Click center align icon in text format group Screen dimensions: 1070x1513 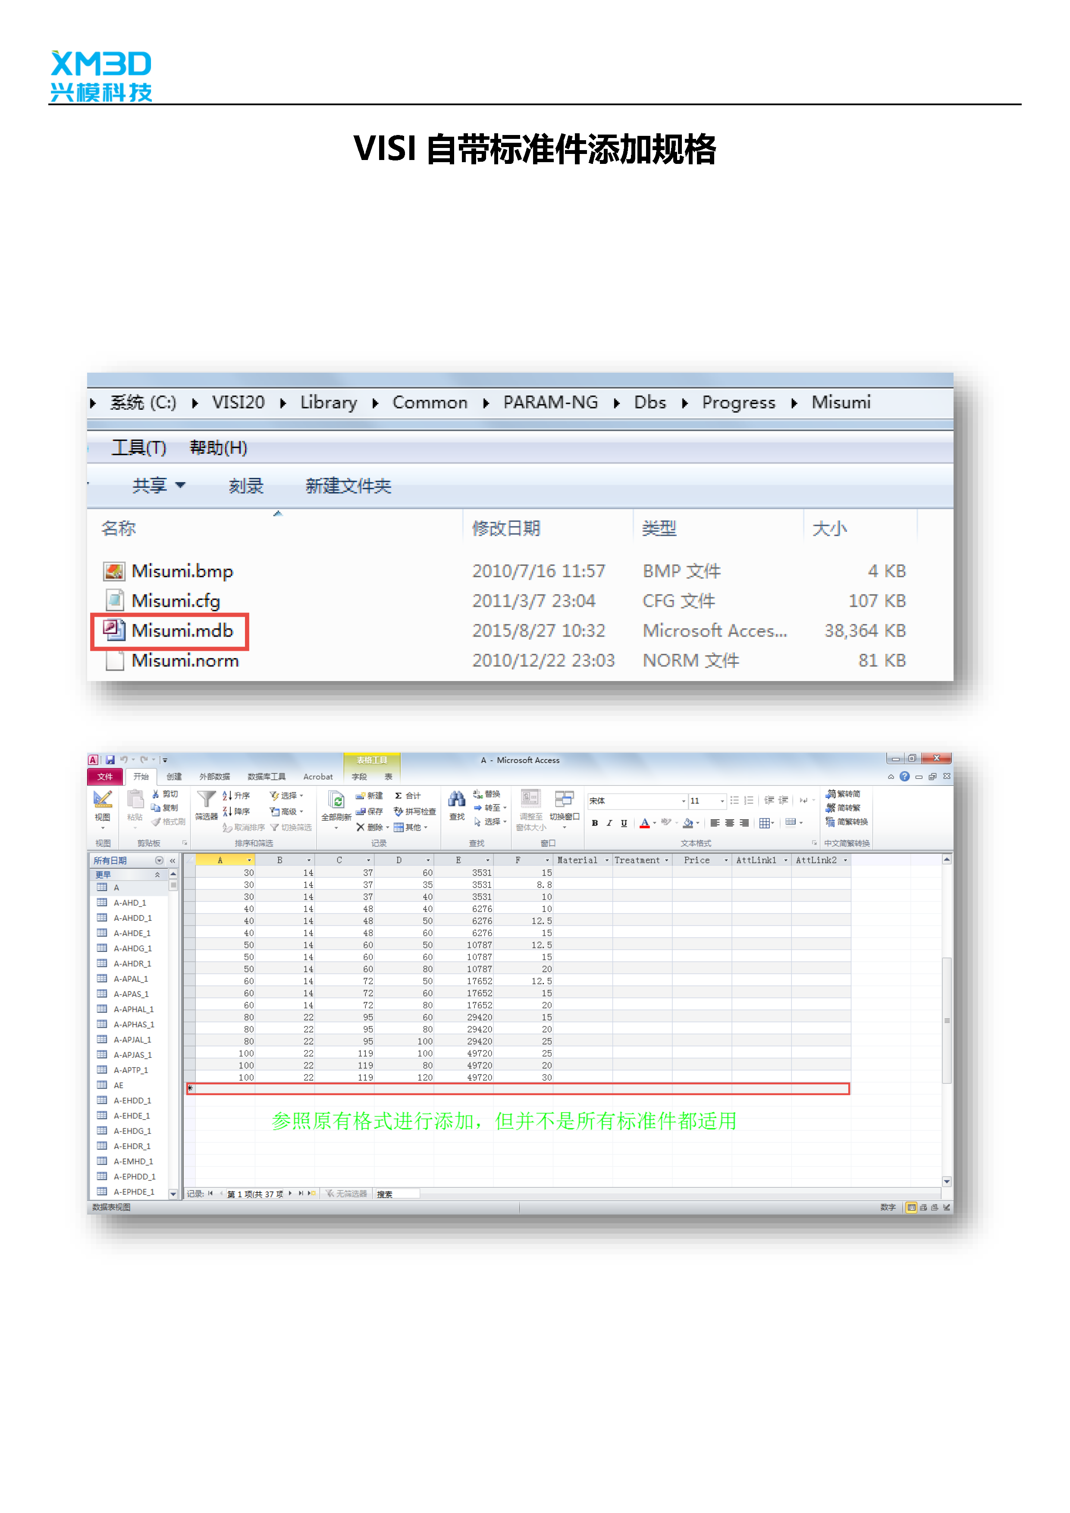(x=729, y=822)
